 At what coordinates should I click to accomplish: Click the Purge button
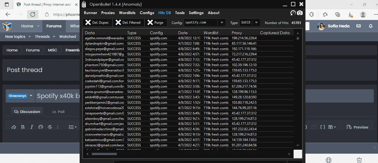click(156, 23)
